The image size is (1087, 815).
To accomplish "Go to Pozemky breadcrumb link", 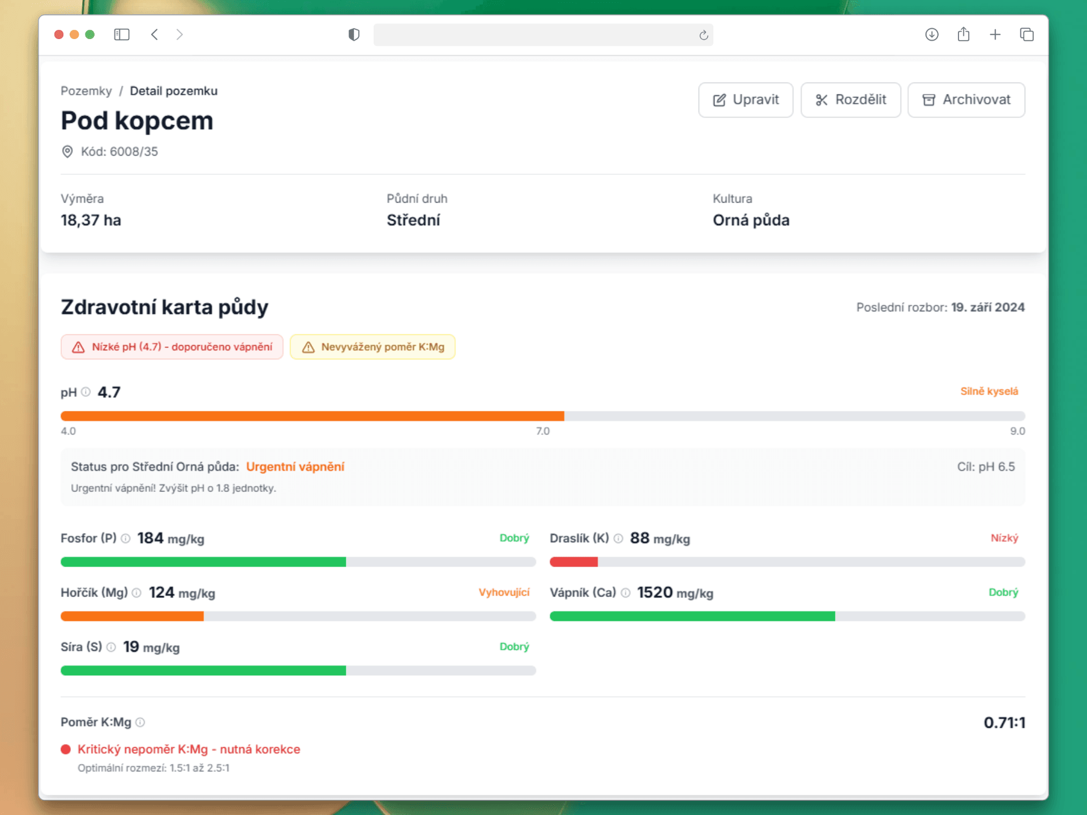I will click(x=86, y=91).
